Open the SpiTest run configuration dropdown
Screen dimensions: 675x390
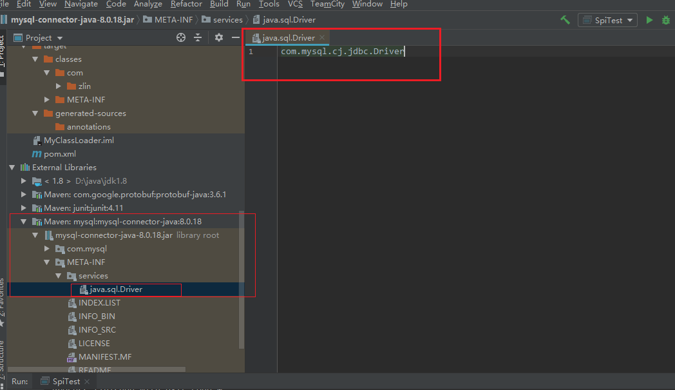point(607,20)
